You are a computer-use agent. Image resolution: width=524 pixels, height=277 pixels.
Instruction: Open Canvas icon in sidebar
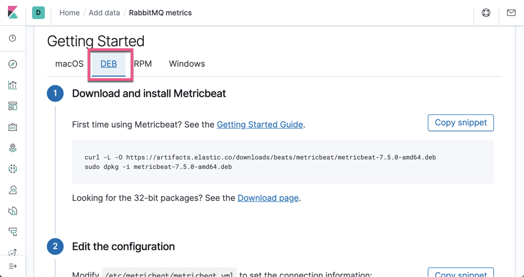[13, 127]
